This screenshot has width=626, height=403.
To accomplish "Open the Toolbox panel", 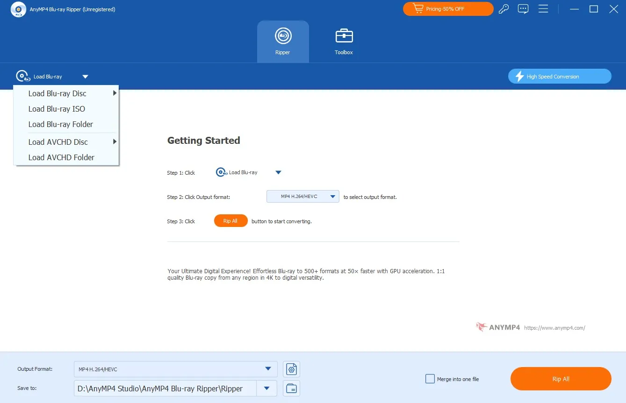I will click(344, 40).
